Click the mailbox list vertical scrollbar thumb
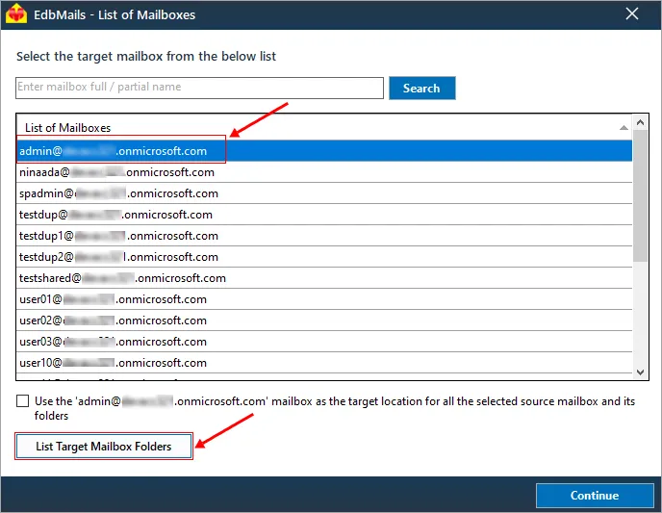Screen dimensions: 662x513 [640, 196]
